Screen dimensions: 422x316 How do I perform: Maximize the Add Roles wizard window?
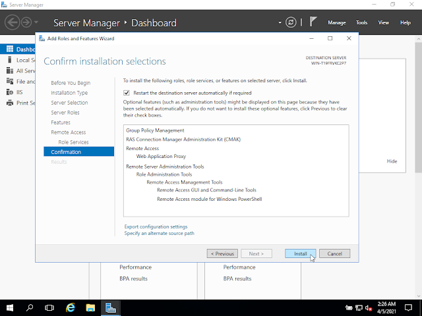coord(330,38)
